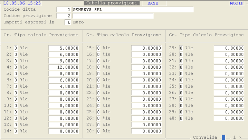
Task: Click the row 28 commission value field
Action: tap(146, 131)
